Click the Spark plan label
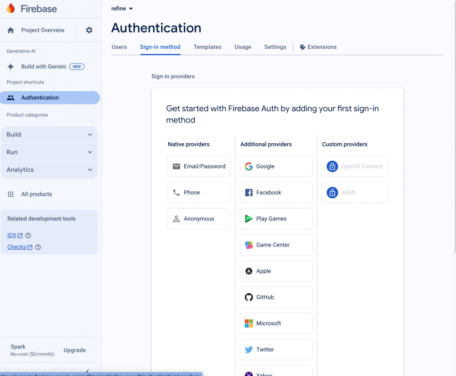This screenshot has width=456, height=376. pos(18,347)
